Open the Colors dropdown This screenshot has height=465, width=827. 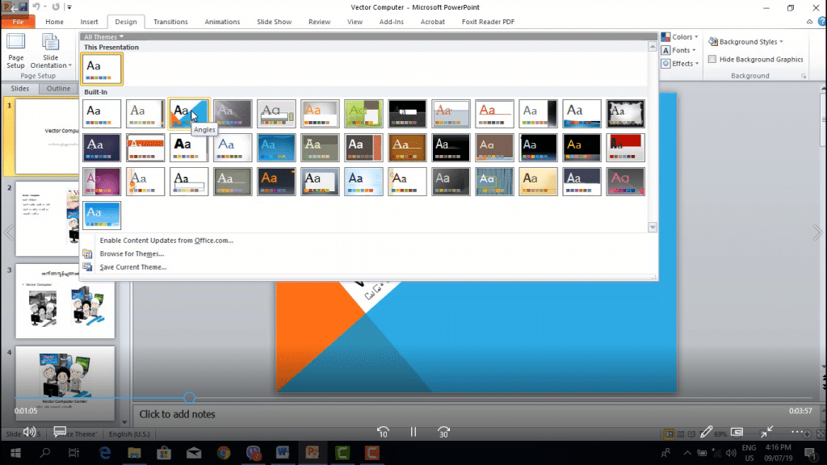tap(680, 37)
